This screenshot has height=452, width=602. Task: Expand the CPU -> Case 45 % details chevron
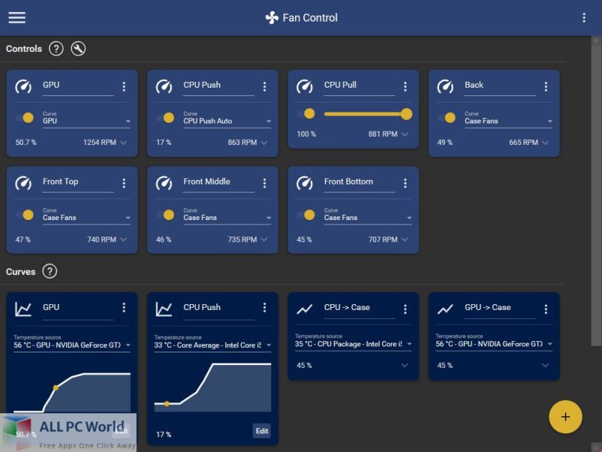click(x=405, y=365)
